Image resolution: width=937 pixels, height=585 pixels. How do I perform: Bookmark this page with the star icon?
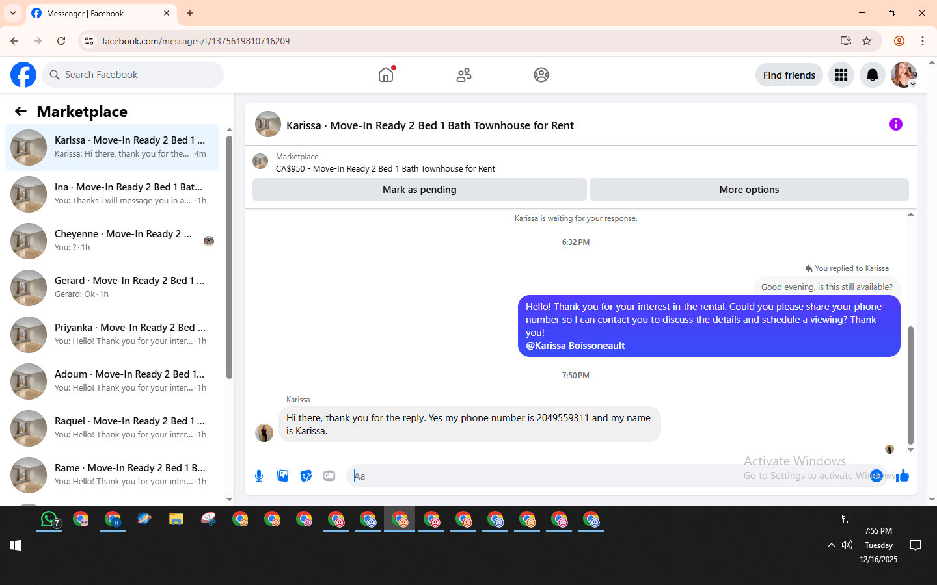click(867, 41)
